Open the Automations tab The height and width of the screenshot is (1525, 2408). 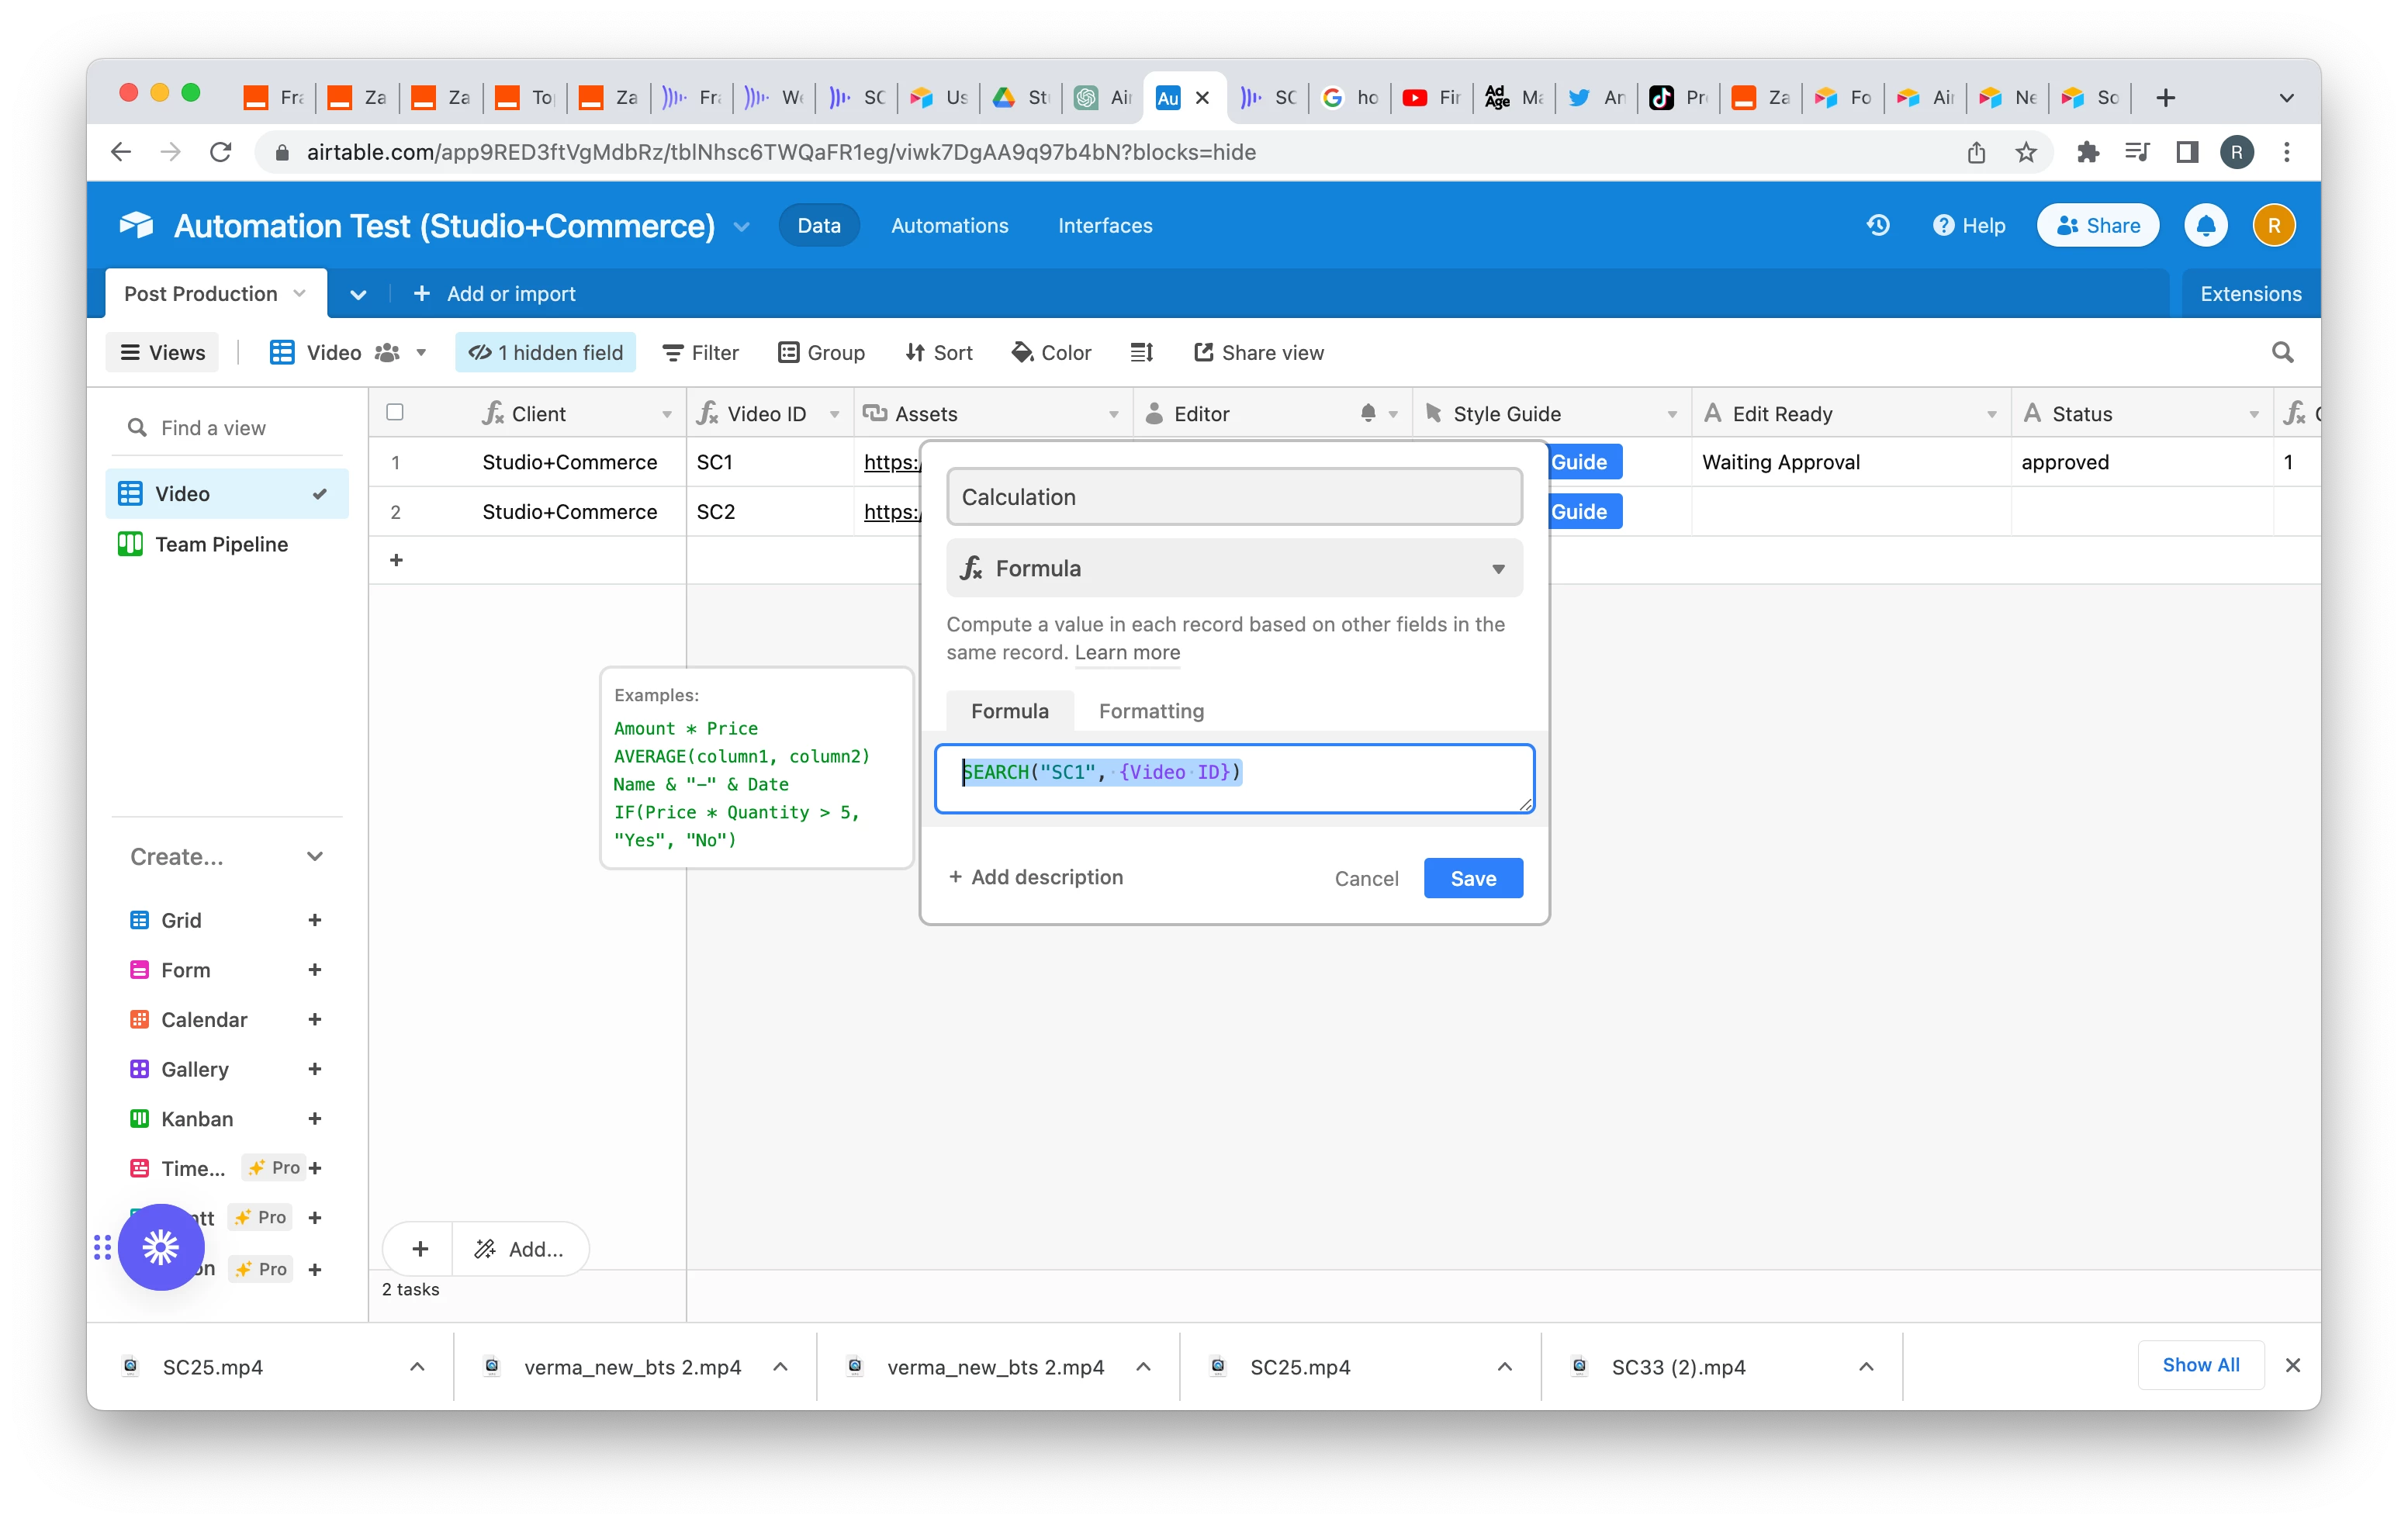[x=949, y=226]
